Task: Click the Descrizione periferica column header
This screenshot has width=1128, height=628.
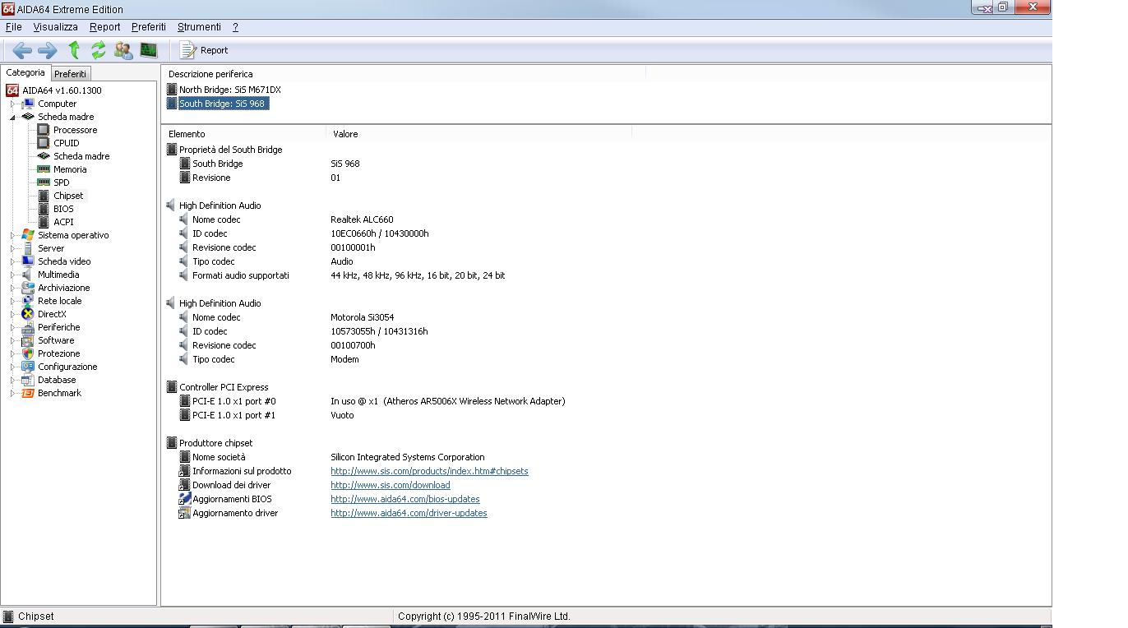Action: point(404,74)
